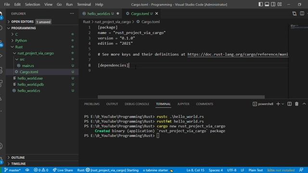Toggle the bottom panel layout icon
The image size is (308, 173).
click(267, 4)
